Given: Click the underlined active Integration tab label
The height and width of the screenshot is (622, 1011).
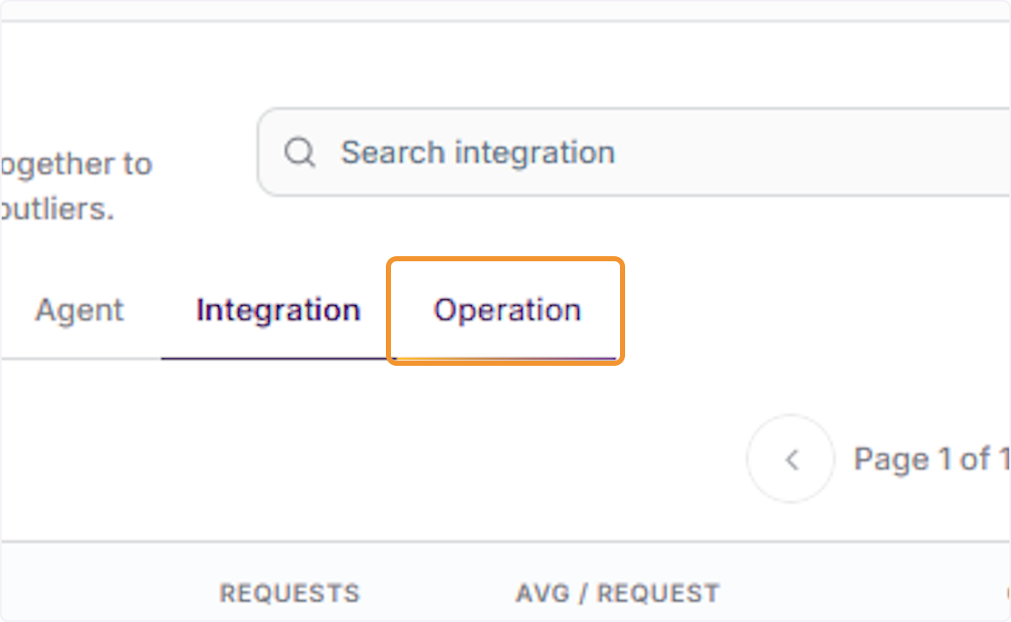Looking at the screenshot, I should tap(278, 310).
